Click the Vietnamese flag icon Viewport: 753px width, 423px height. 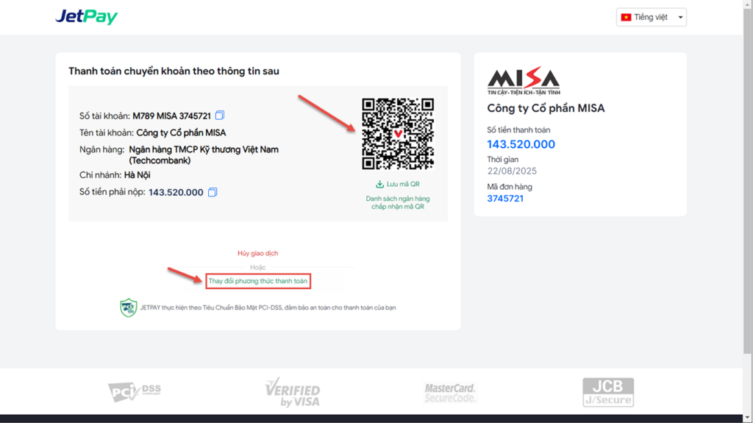tap(626, 18)
